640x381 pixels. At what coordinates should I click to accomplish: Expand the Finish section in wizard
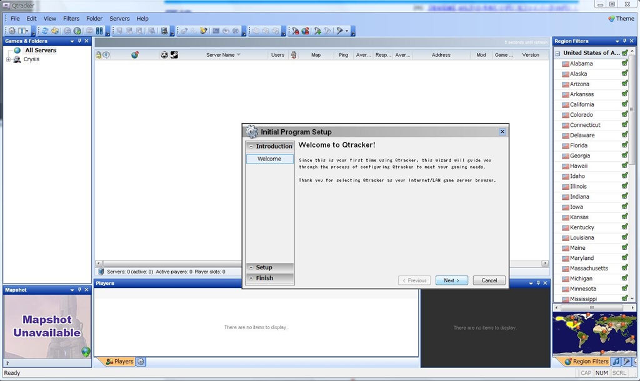251,278
